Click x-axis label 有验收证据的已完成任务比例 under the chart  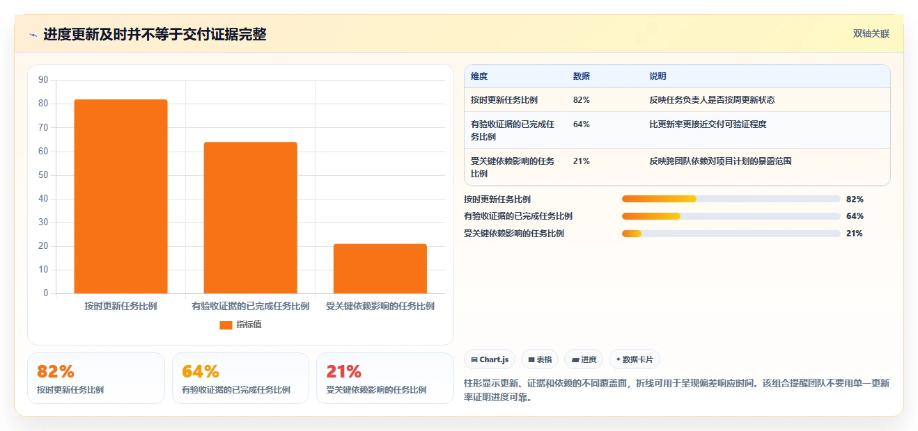click(x=250, y=306)
